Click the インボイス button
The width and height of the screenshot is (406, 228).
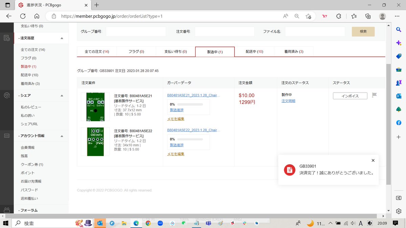pos(350,96)
